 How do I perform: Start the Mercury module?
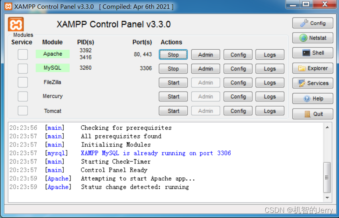[x=173, y=97]
